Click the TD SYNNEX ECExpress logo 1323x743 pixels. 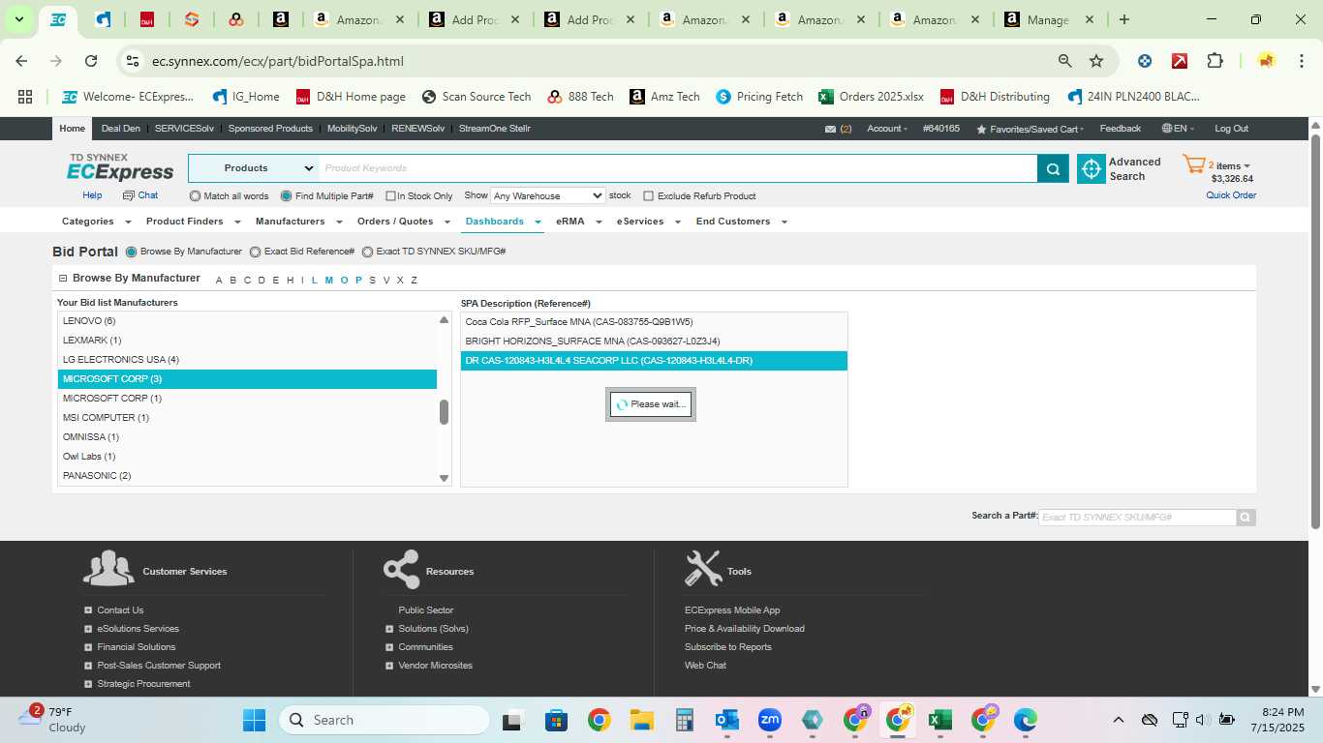(120, 167)
